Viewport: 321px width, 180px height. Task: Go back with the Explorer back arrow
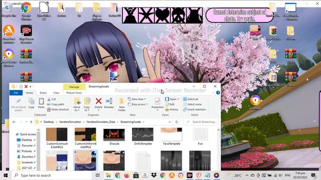point(14,122)
